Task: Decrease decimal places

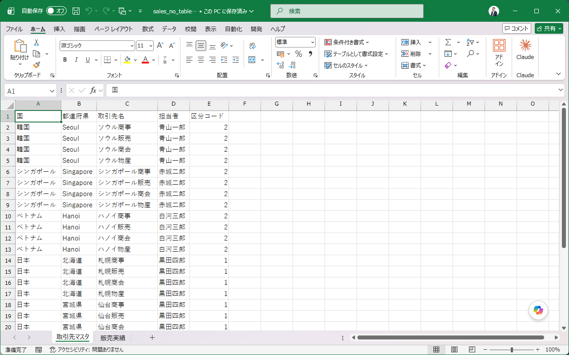Action: pyautogui.click(x=292, y=65)
